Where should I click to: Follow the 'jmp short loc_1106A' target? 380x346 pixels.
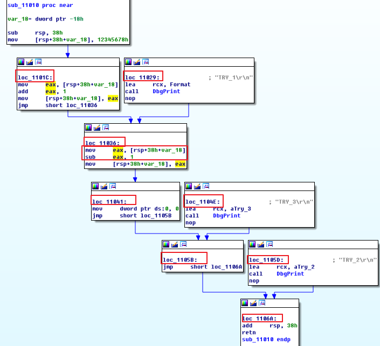226,267
